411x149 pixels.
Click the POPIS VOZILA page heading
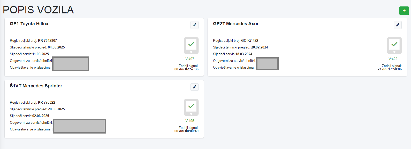click(38, 10)
